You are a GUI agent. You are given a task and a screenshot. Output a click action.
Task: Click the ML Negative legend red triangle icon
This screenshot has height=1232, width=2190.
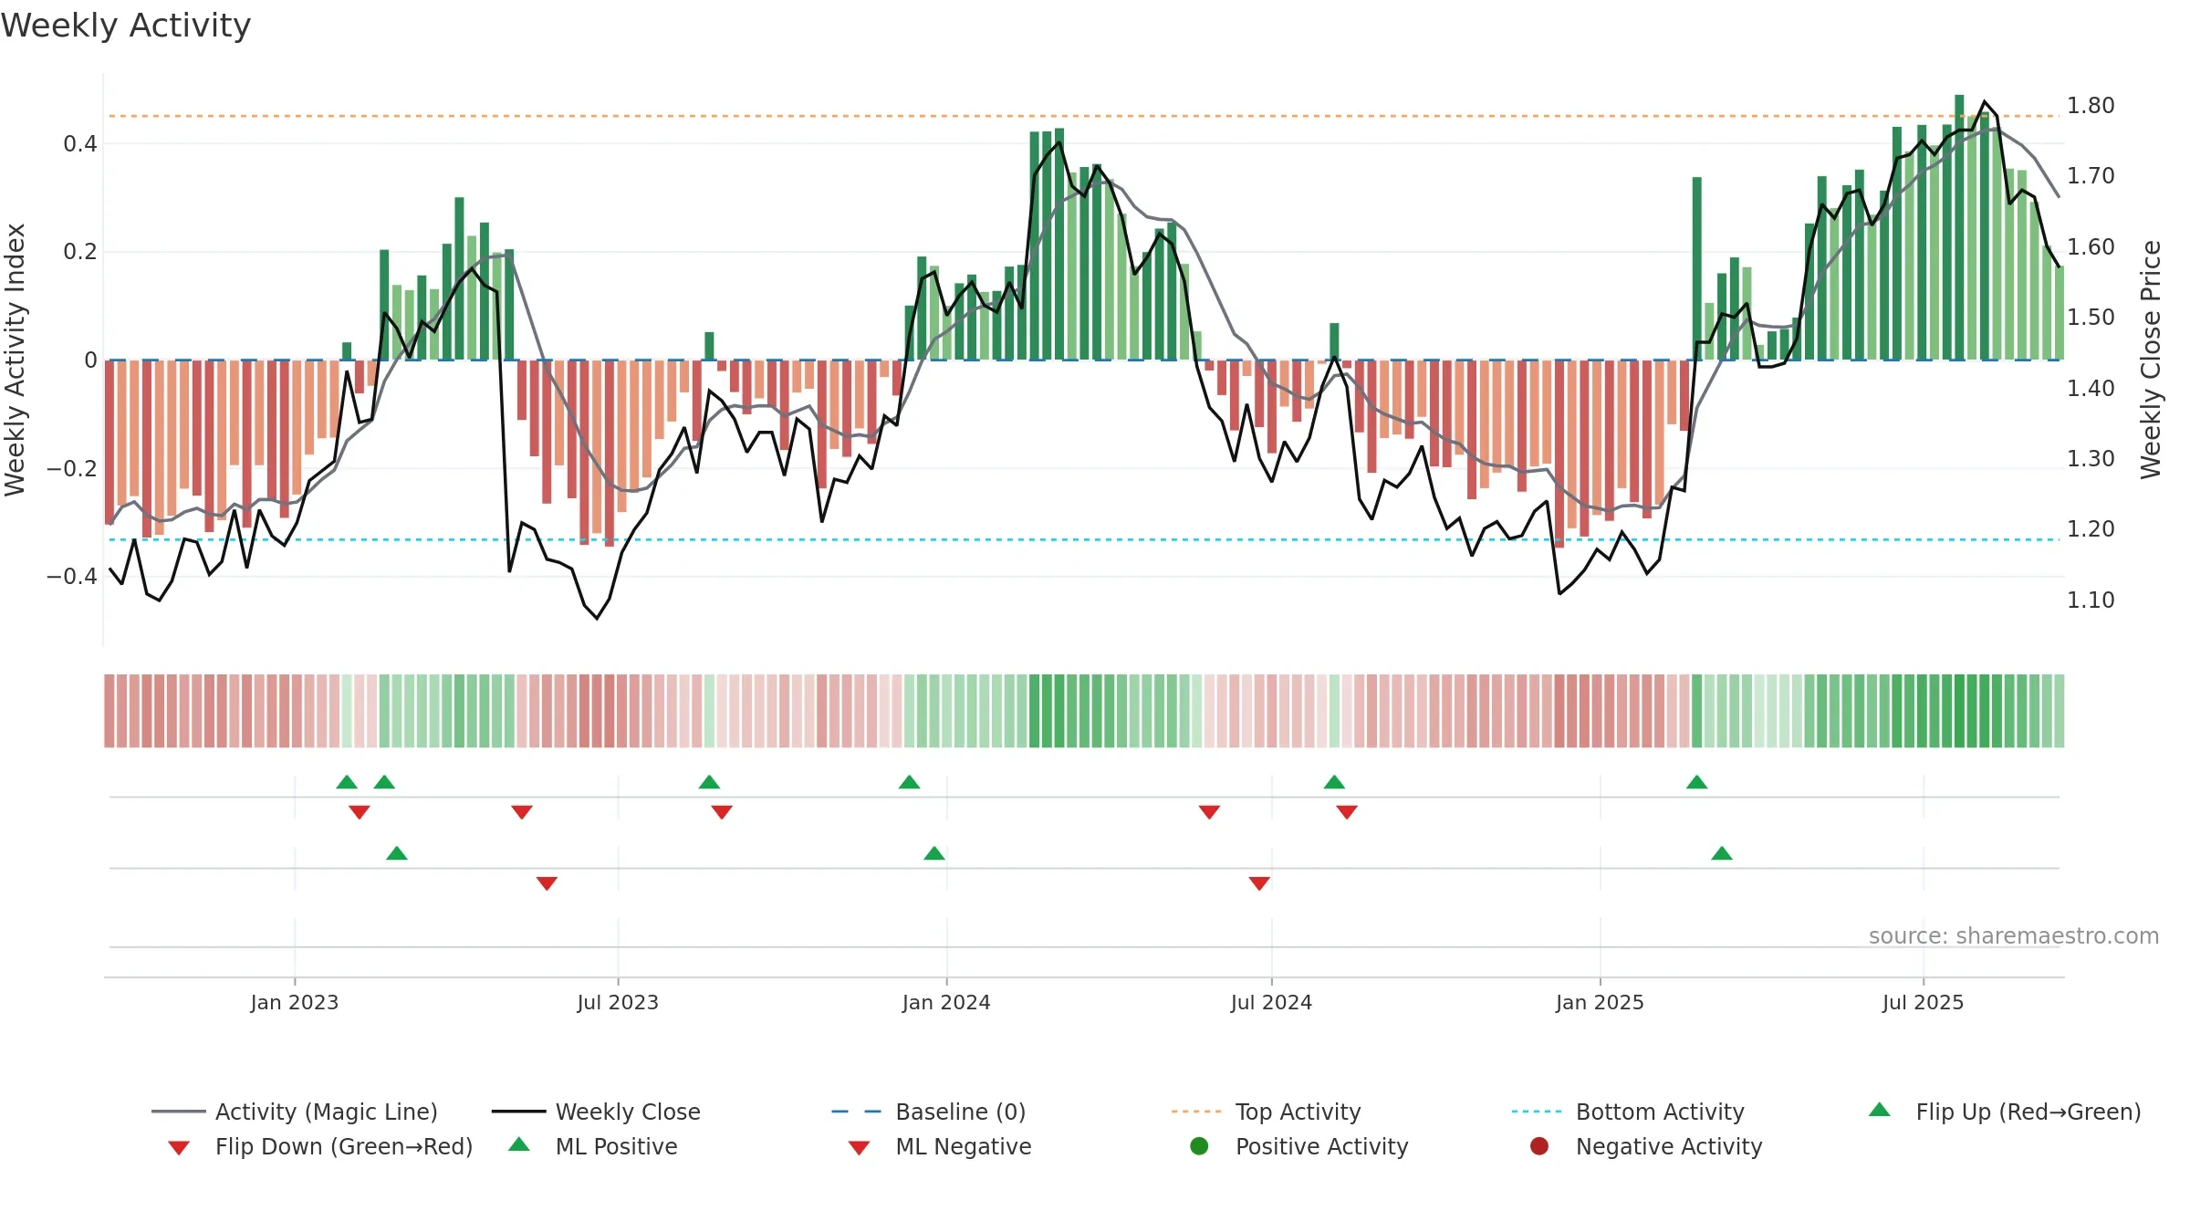tap(859, 1148)
